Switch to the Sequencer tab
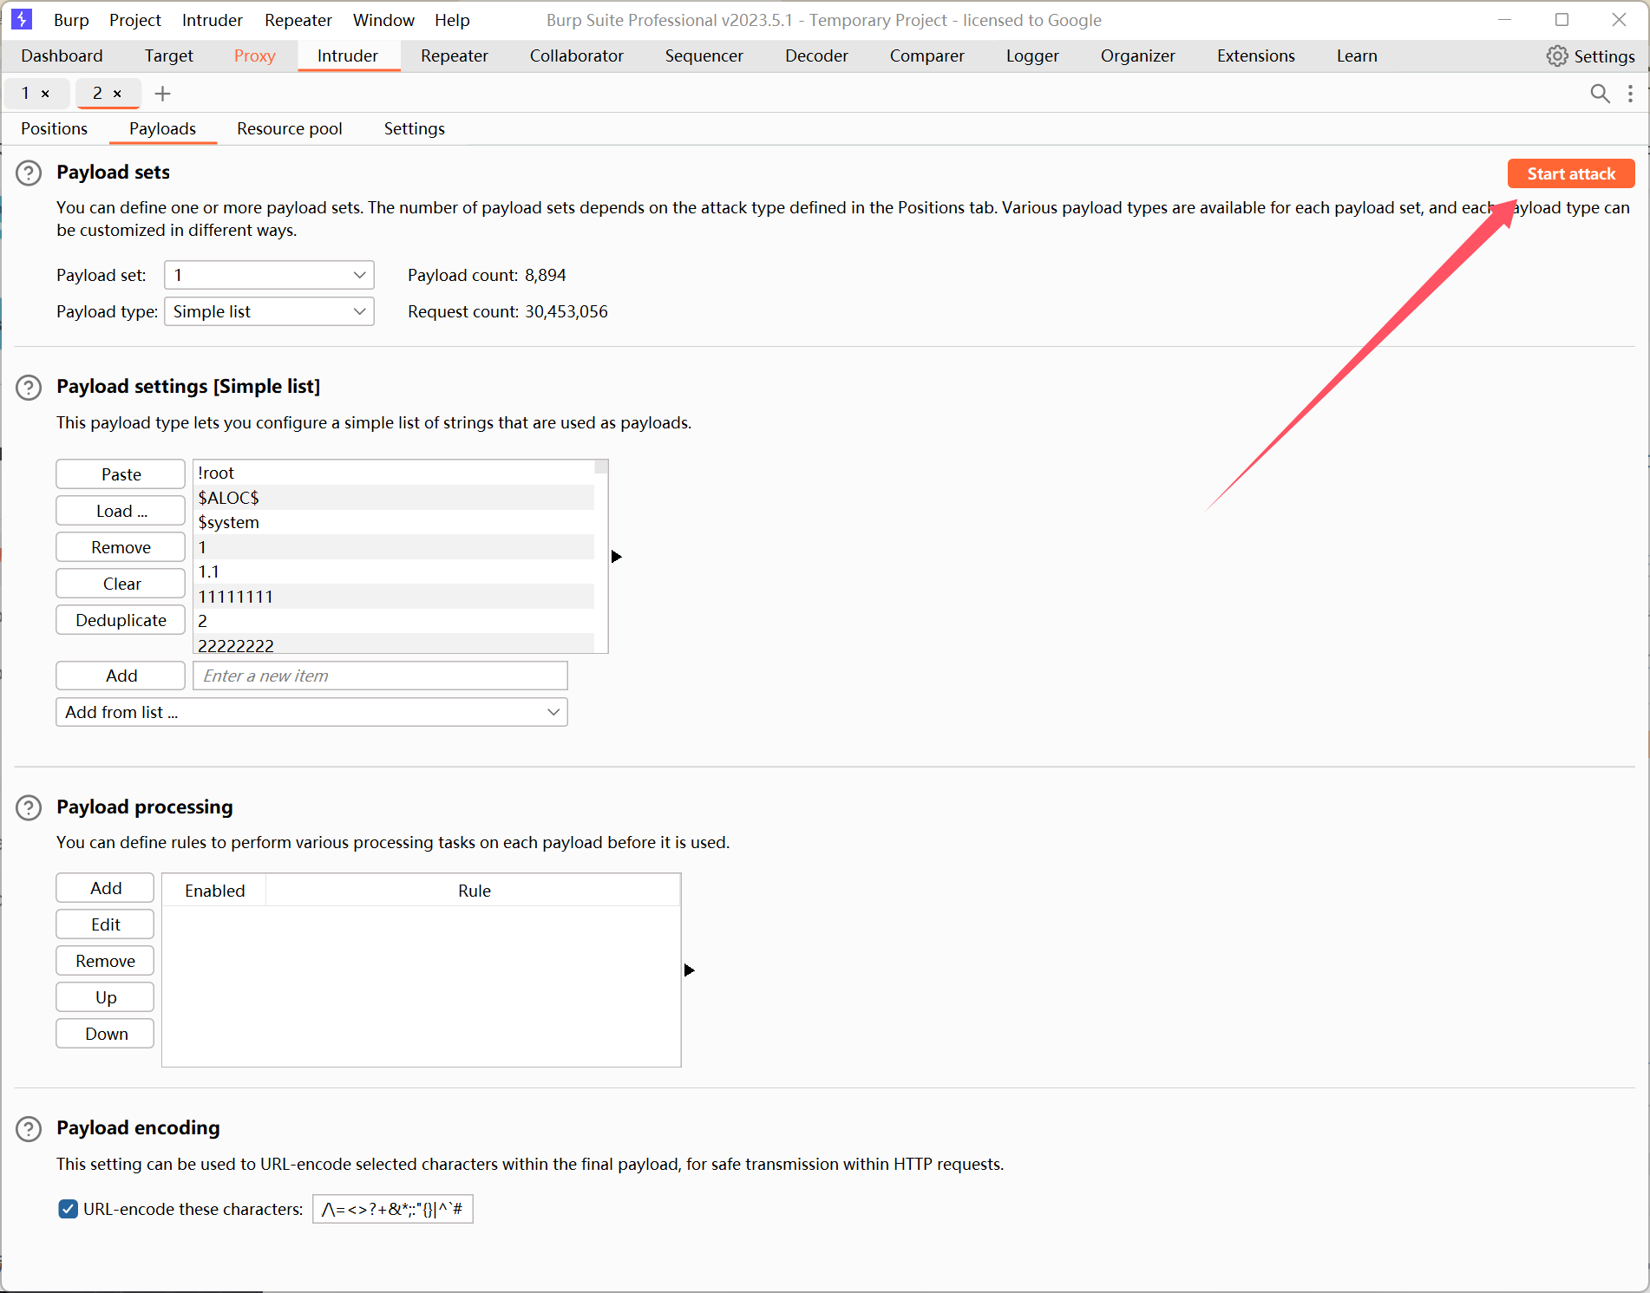 click(x=704, y=56)
